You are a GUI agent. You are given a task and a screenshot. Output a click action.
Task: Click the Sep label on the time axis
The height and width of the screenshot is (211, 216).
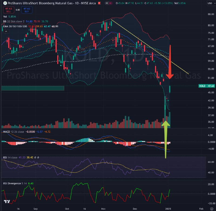coord(35,209)
